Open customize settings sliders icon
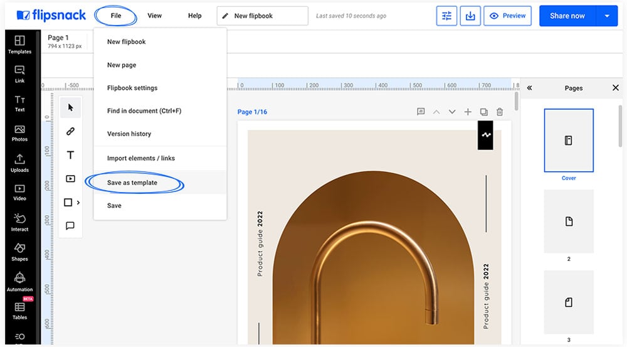 coord(446,16)
